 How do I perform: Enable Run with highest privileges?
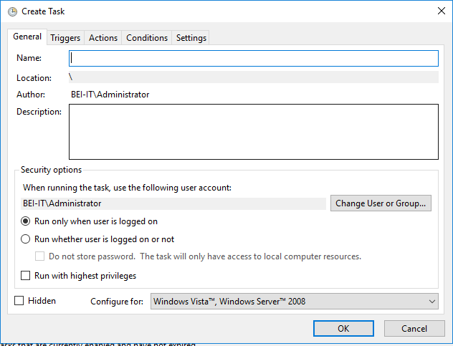[25, 276]
